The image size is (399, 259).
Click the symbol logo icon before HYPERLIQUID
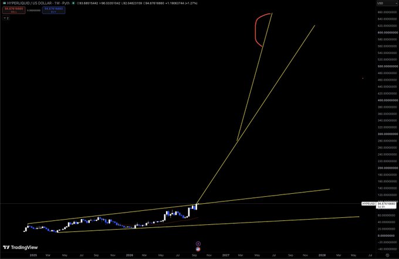[x=4, y=4]
